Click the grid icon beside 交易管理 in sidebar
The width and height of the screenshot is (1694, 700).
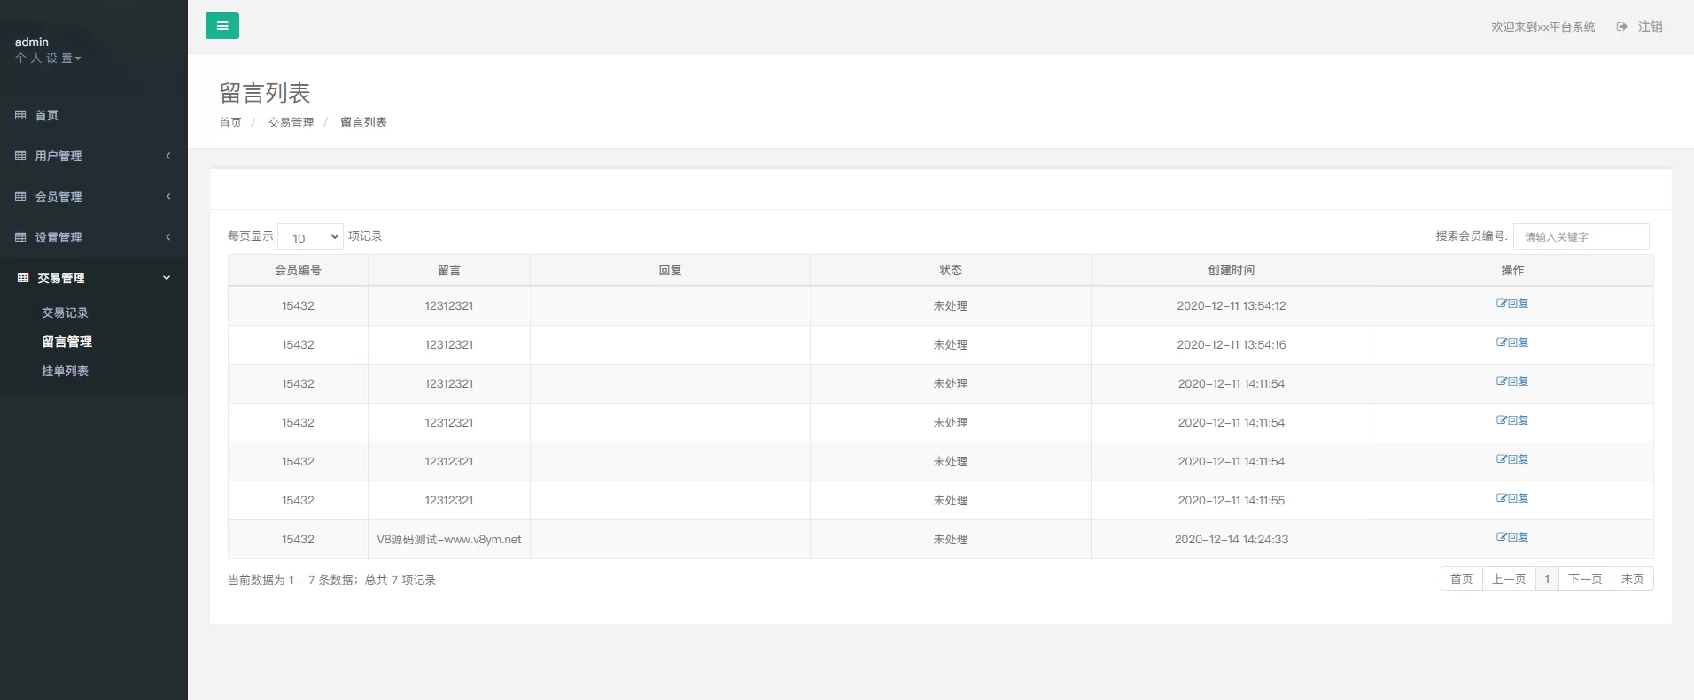pos(23,278)
